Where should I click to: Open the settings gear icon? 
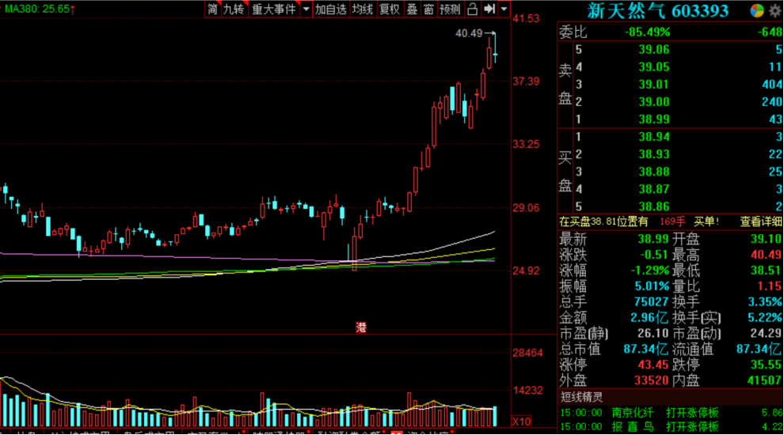click(775, 11)
